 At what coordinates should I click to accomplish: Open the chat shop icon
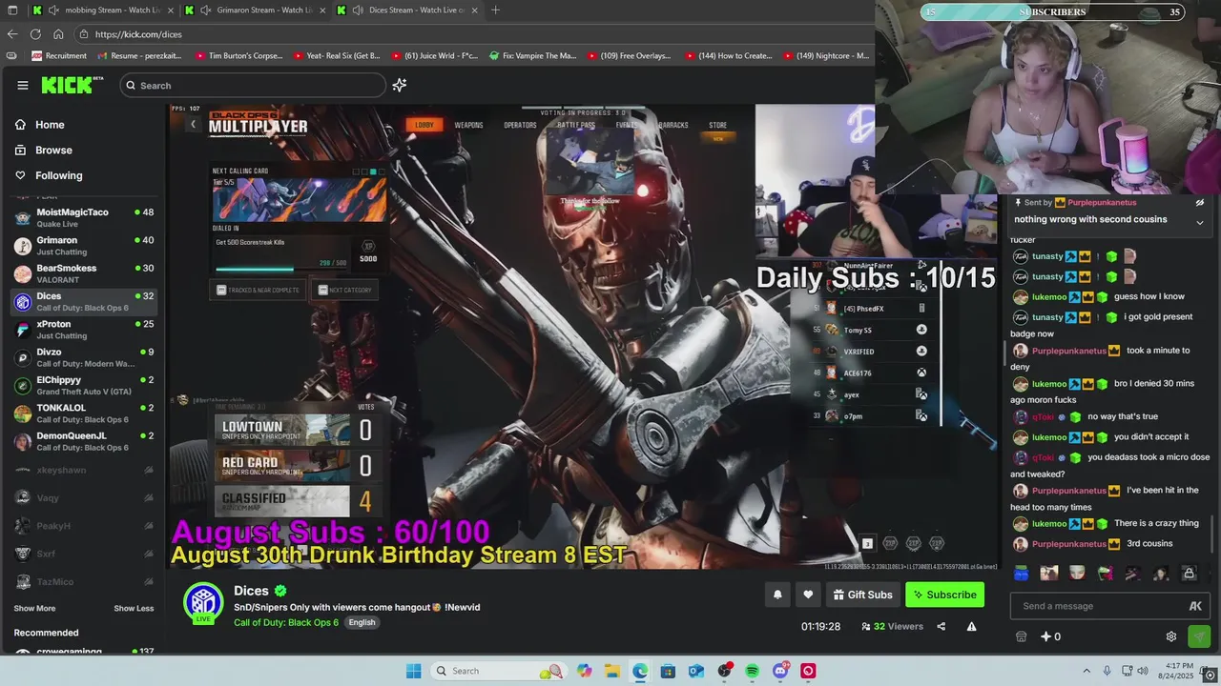coord(1021,636)
